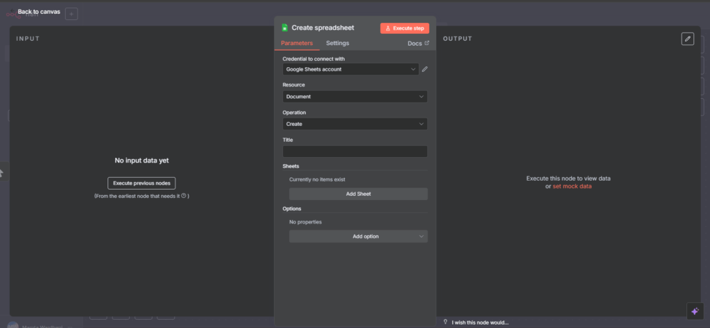Image resolution: width=710 pixels, height=328 pixels.
Task: Click the flask icon on Execute step
Action: 388,28
